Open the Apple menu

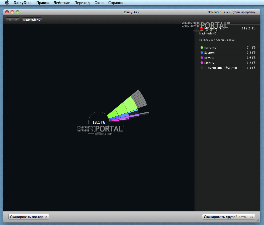click(7, 3)
